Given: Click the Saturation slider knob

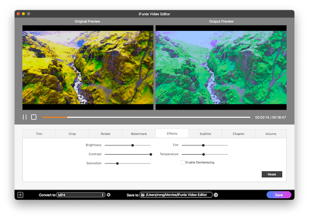Looking at the screenshot, I should [x=117, y=163].
